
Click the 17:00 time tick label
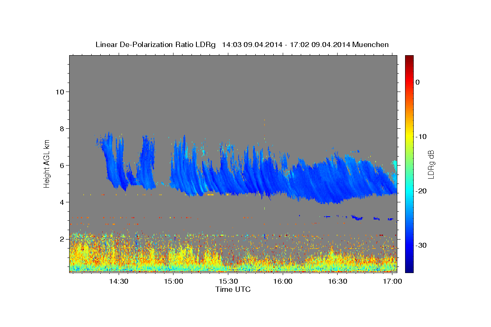[x=392, y=282]
